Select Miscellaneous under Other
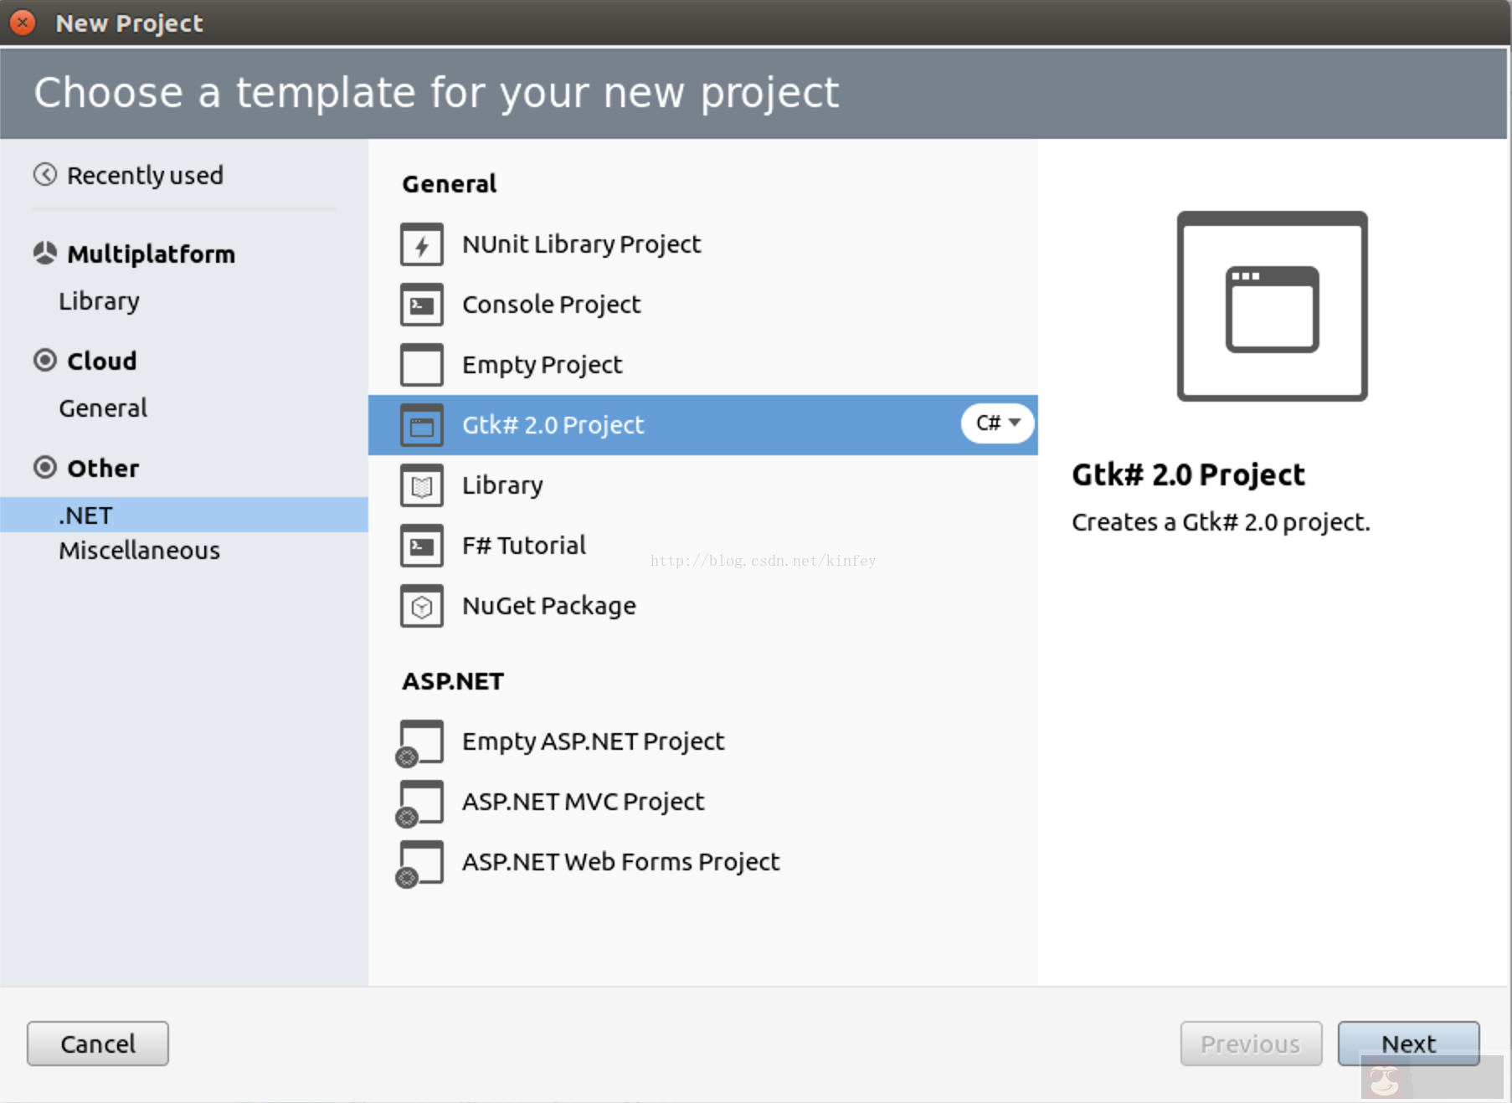Image resolution: width=1512 pixels, height=1103 pixels. click(x=139, y=551)
